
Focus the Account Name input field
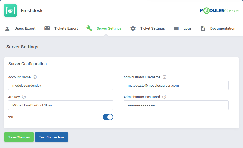(60, 85)
